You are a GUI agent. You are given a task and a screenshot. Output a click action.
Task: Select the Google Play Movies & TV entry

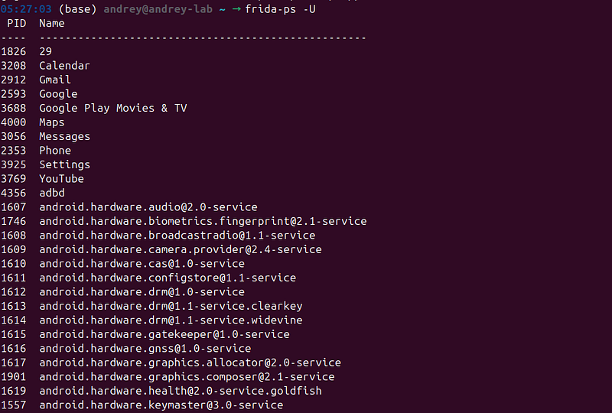coord(94,108)
